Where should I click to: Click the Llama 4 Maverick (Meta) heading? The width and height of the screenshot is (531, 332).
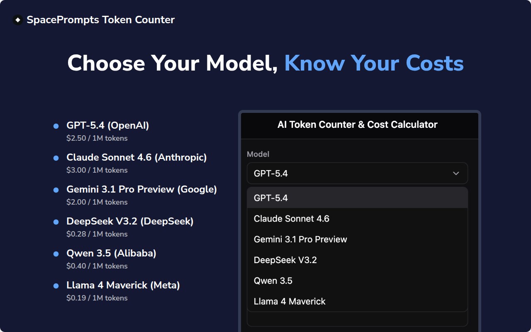pyautogui.click(x=123, y=285)
